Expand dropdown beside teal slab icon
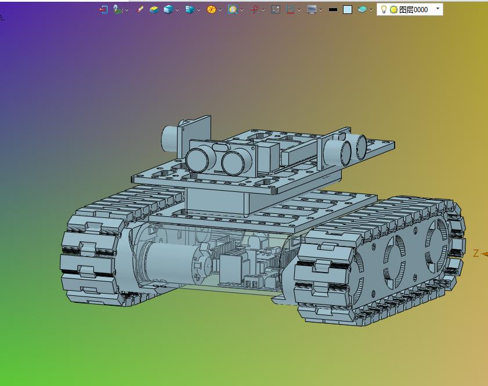 pos(371,10)
